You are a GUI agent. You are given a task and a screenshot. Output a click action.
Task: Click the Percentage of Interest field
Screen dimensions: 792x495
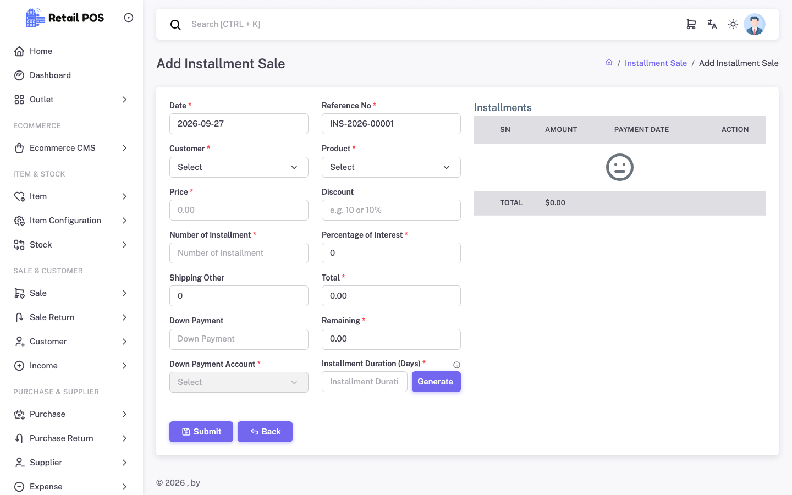(391, 253)
